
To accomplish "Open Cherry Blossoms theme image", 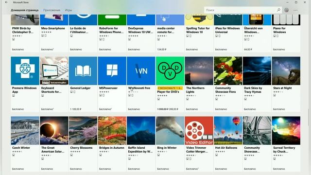I will click(x=83, y=131).
